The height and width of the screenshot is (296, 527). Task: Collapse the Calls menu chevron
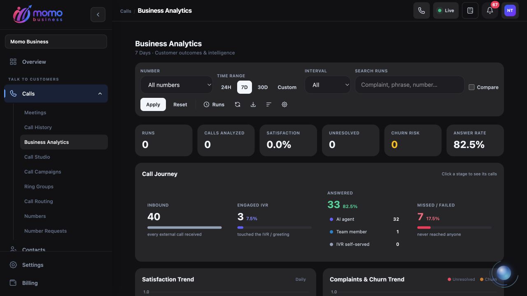click(100, 94)
